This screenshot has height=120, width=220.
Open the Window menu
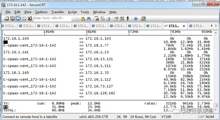click(99, 12)
